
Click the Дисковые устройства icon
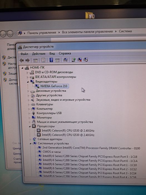coord(33,91)
